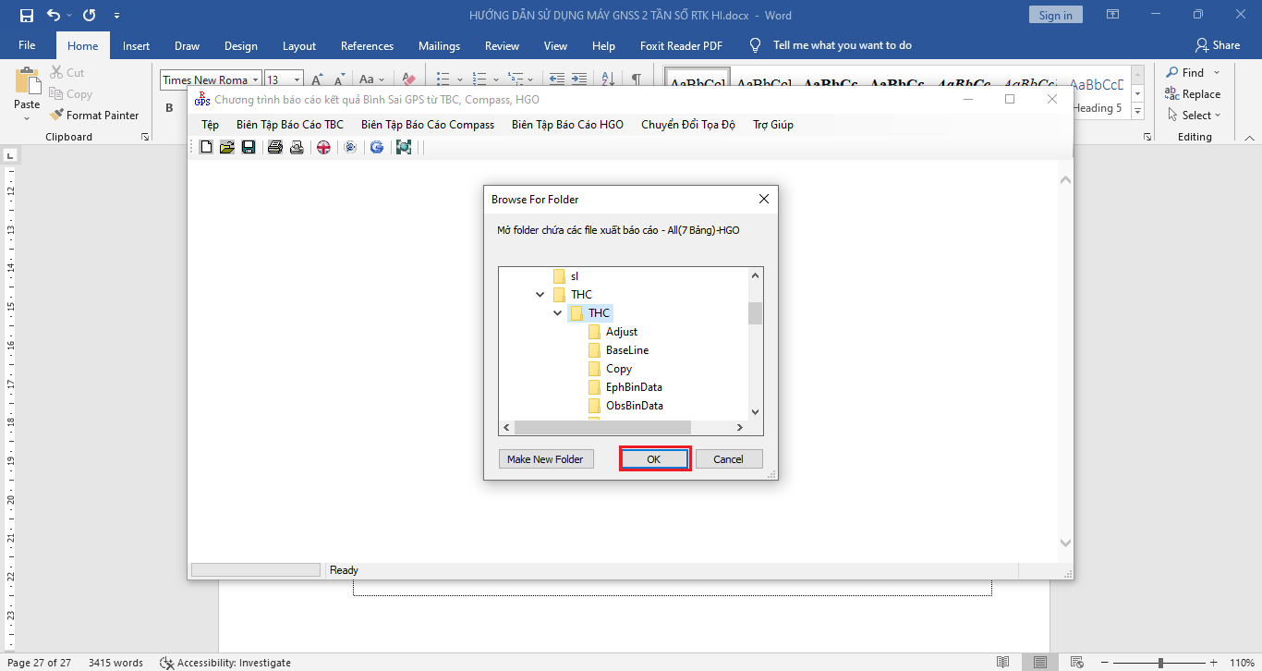Click the New file icon in GPS toolbar
The image size is (1262, 671).
tap(206, 147)
